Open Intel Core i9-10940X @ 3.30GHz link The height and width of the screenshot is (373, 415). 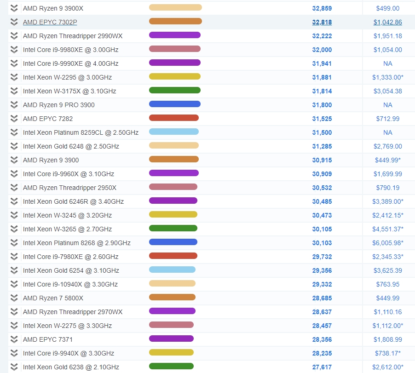coord(70,284)
